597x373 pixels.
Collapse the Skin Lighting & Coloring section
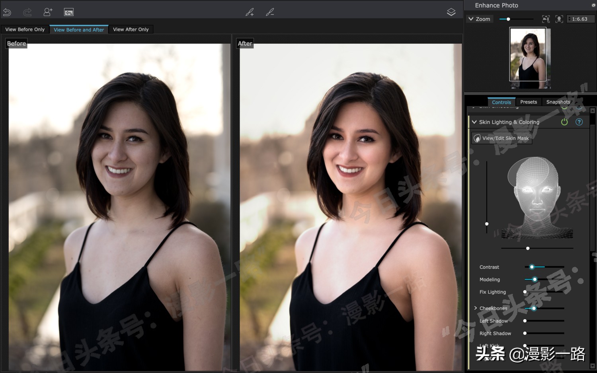tap(474, 122)
